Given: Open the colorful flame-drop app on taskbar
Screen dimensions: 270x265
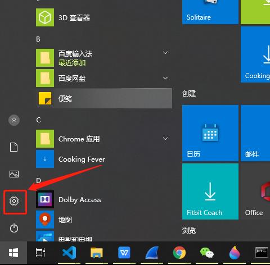Looking at the screenshot, I should (235, 253).
